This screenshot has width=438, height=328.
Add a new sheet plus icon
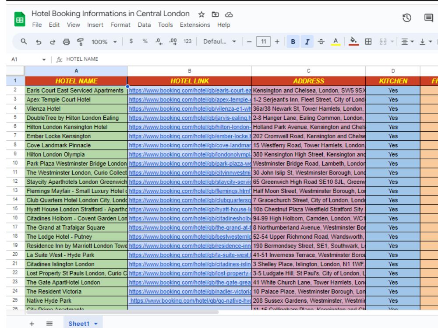[x=32, y=324]
